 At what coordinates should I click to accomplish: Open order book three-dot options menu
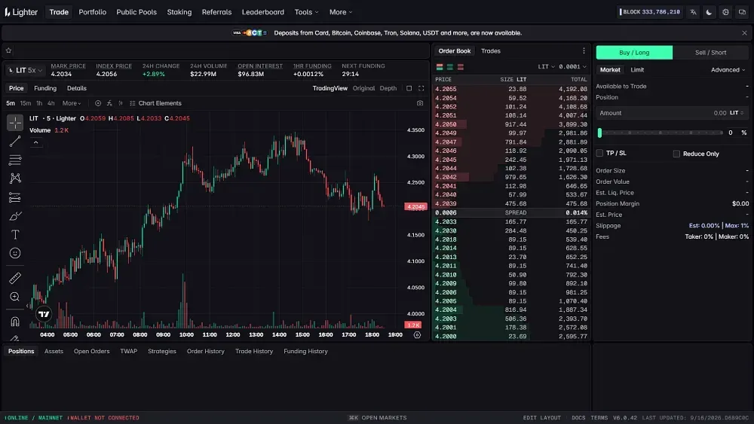click(x=584, y=51)
